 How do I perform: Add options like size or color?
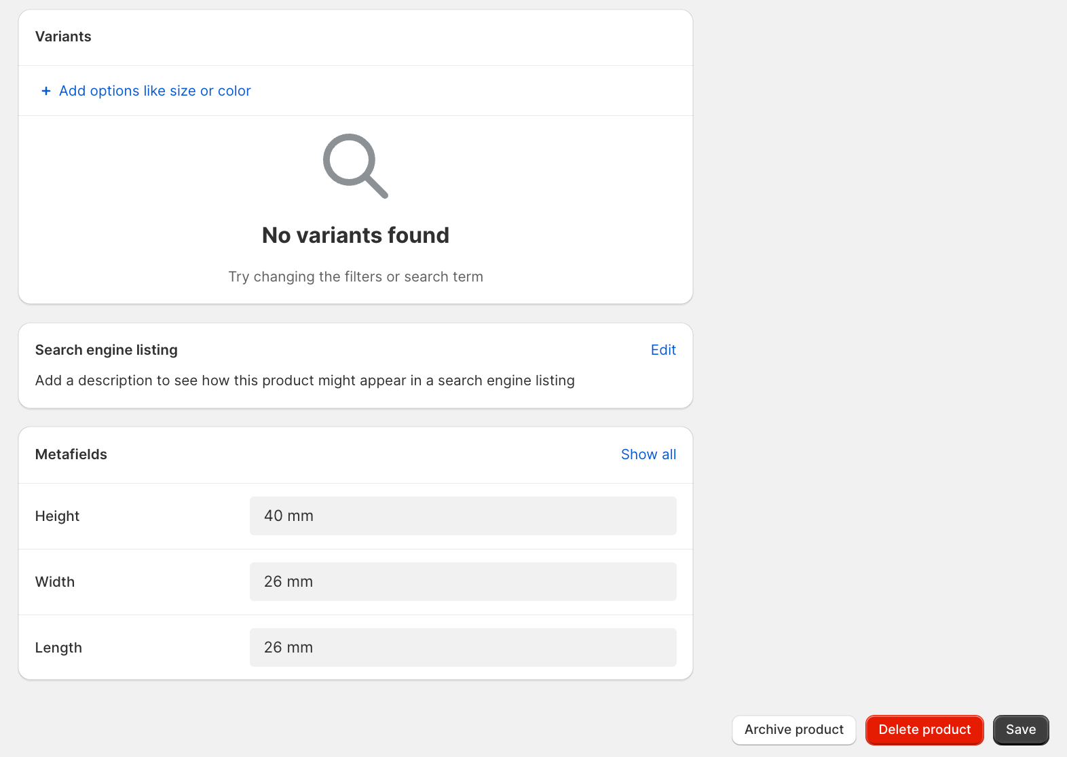(155, 91)
